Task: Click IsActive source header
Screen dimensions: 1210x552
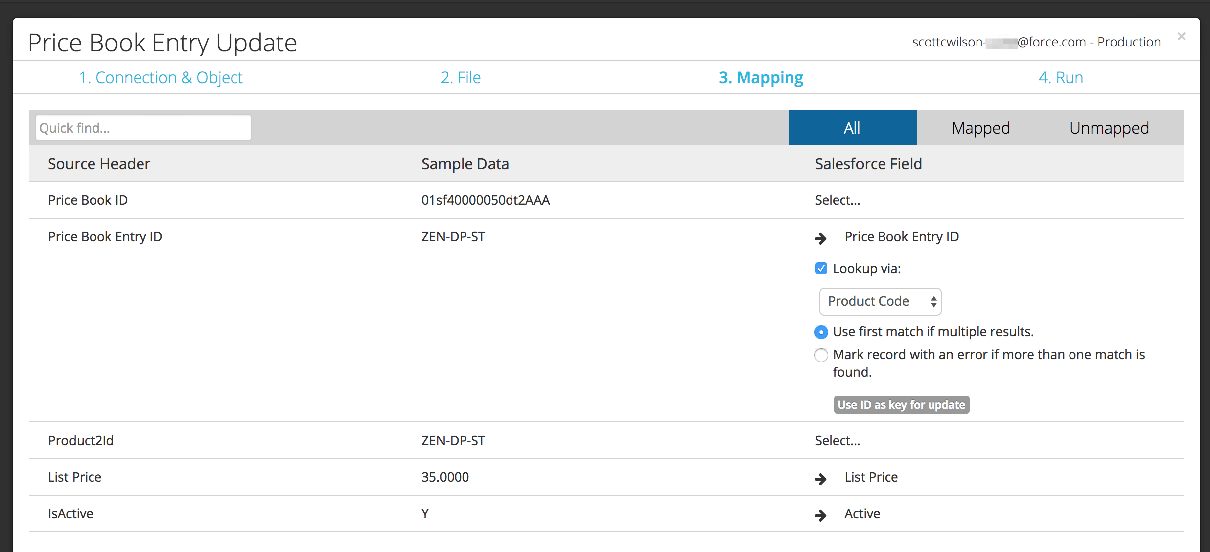Action: coord(70,514)
